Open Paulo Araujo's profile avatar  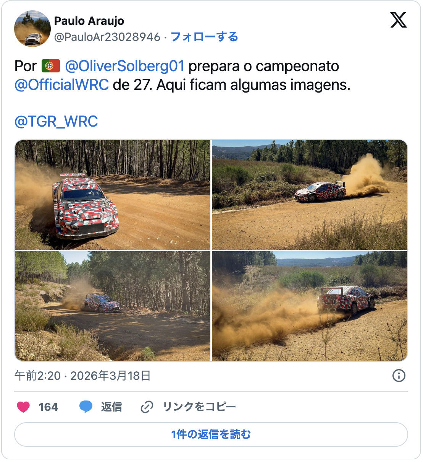32,29
